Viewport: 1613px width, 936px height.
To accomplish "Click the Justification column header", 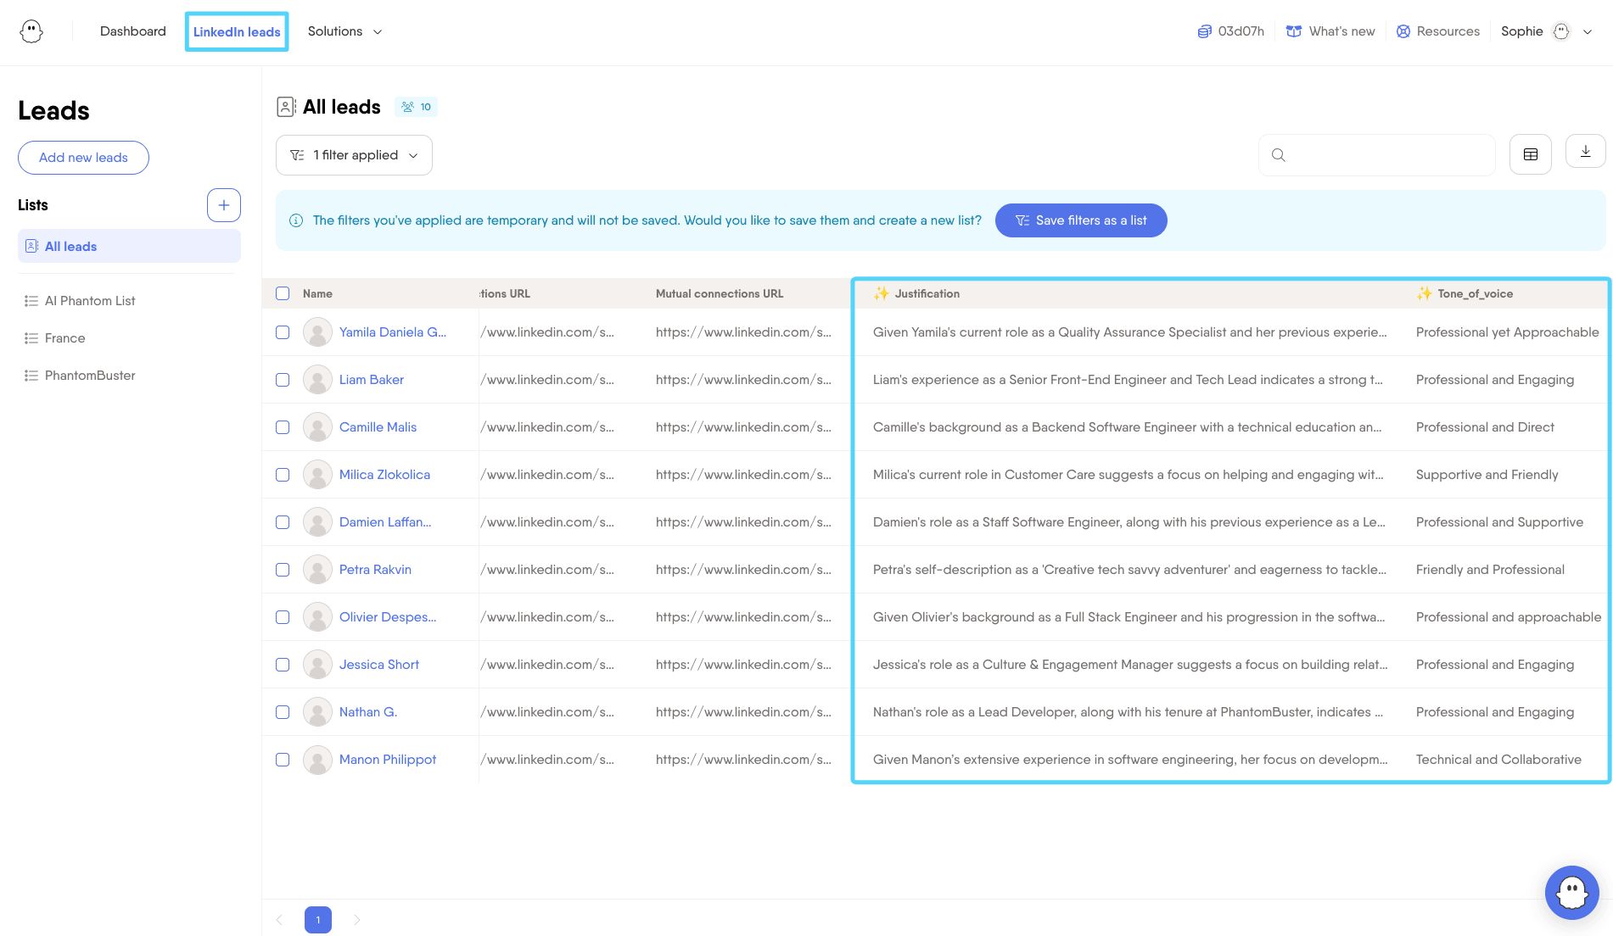I will coord(927,293).
